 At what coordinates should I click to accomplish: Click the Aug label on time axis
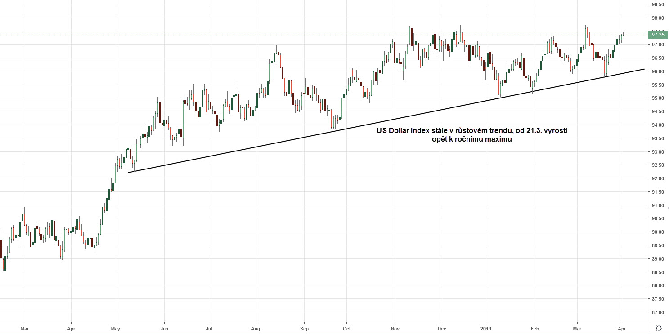click(x=256, y=328)
